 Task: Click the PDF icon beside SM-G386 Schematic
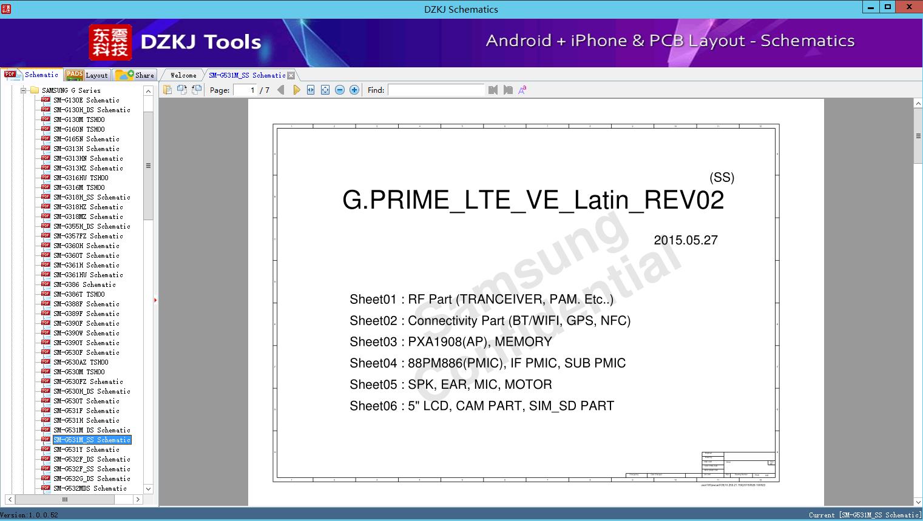[x=46, y=284]
